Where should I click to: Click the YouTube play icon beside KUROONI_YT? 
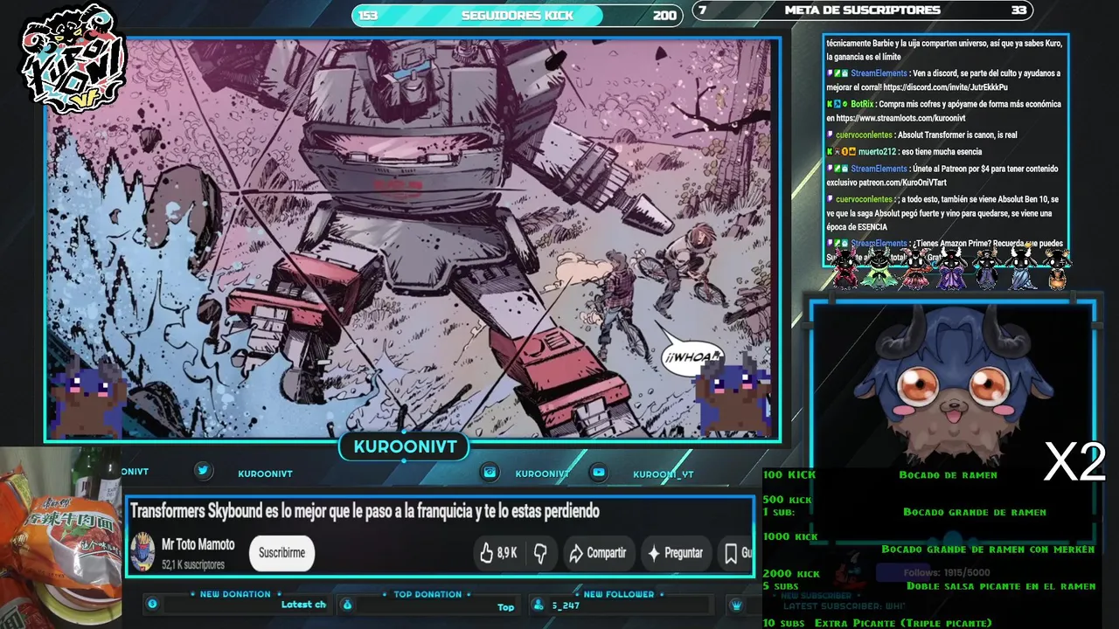pyautogui.click(x=599, y=472)
